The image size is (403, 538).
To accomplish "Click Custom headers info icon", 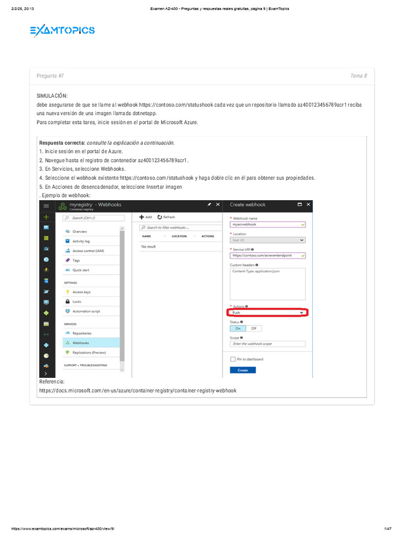I will click(x=257, y=265).
